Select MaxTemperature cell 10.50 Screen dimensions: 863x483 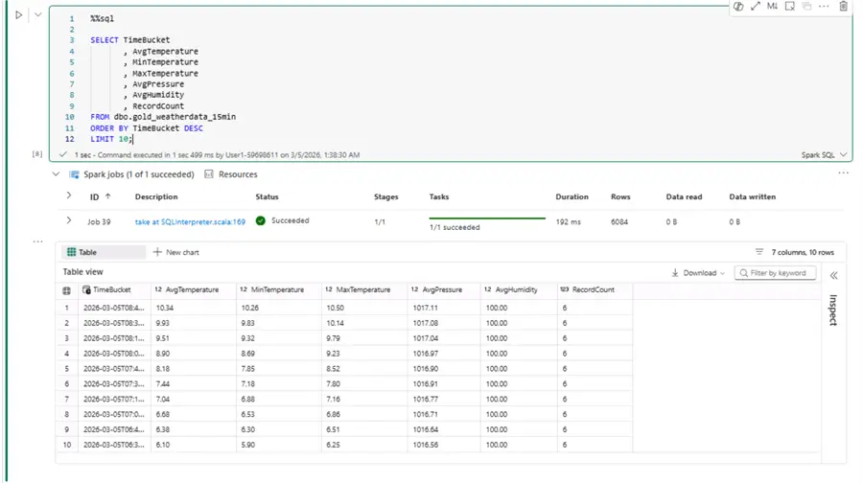click(364, 308)
